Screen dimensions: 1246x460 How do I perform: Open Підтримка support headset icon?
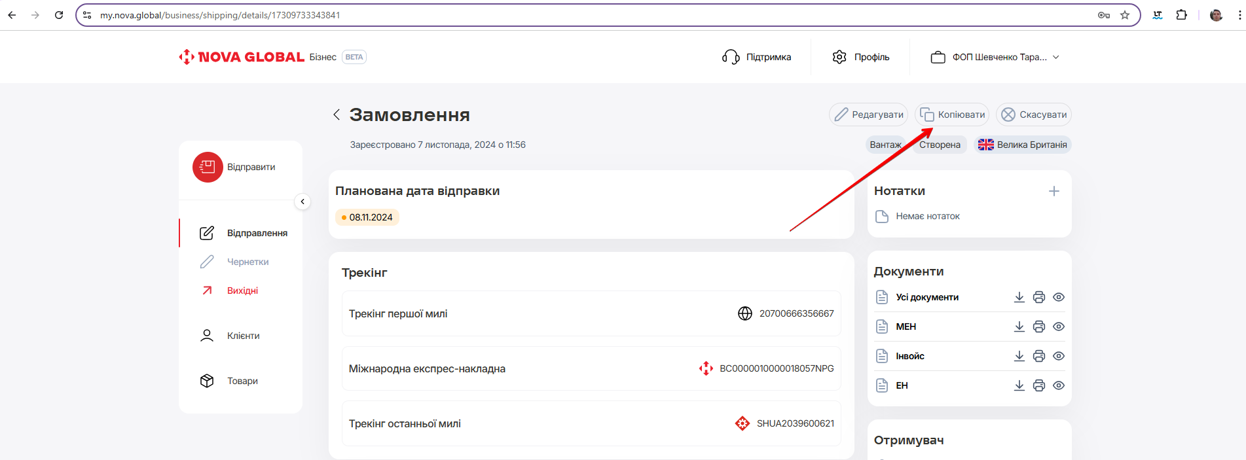point(731,57)
